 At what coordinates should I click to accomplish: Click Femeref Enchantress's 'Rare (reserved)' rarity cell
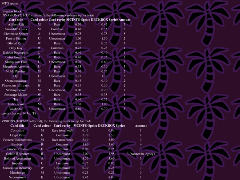point(62,140)
